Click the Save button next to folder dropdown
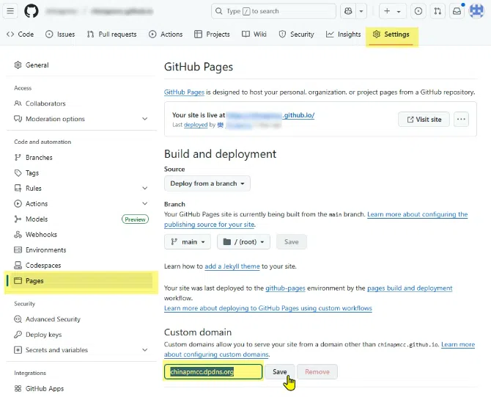The image size is (491, 397). (x=291, y=241)
